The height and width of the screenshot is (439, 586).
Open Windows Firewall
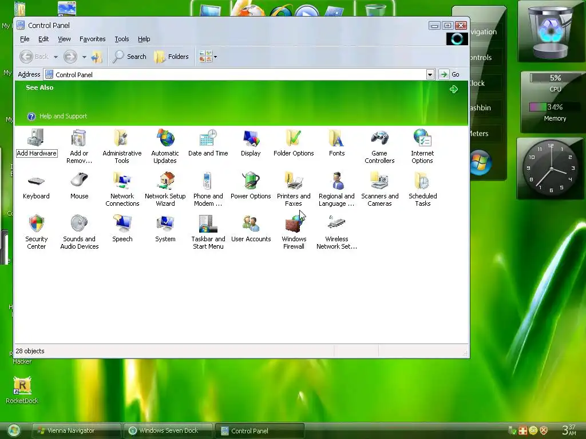pos(294,232)
